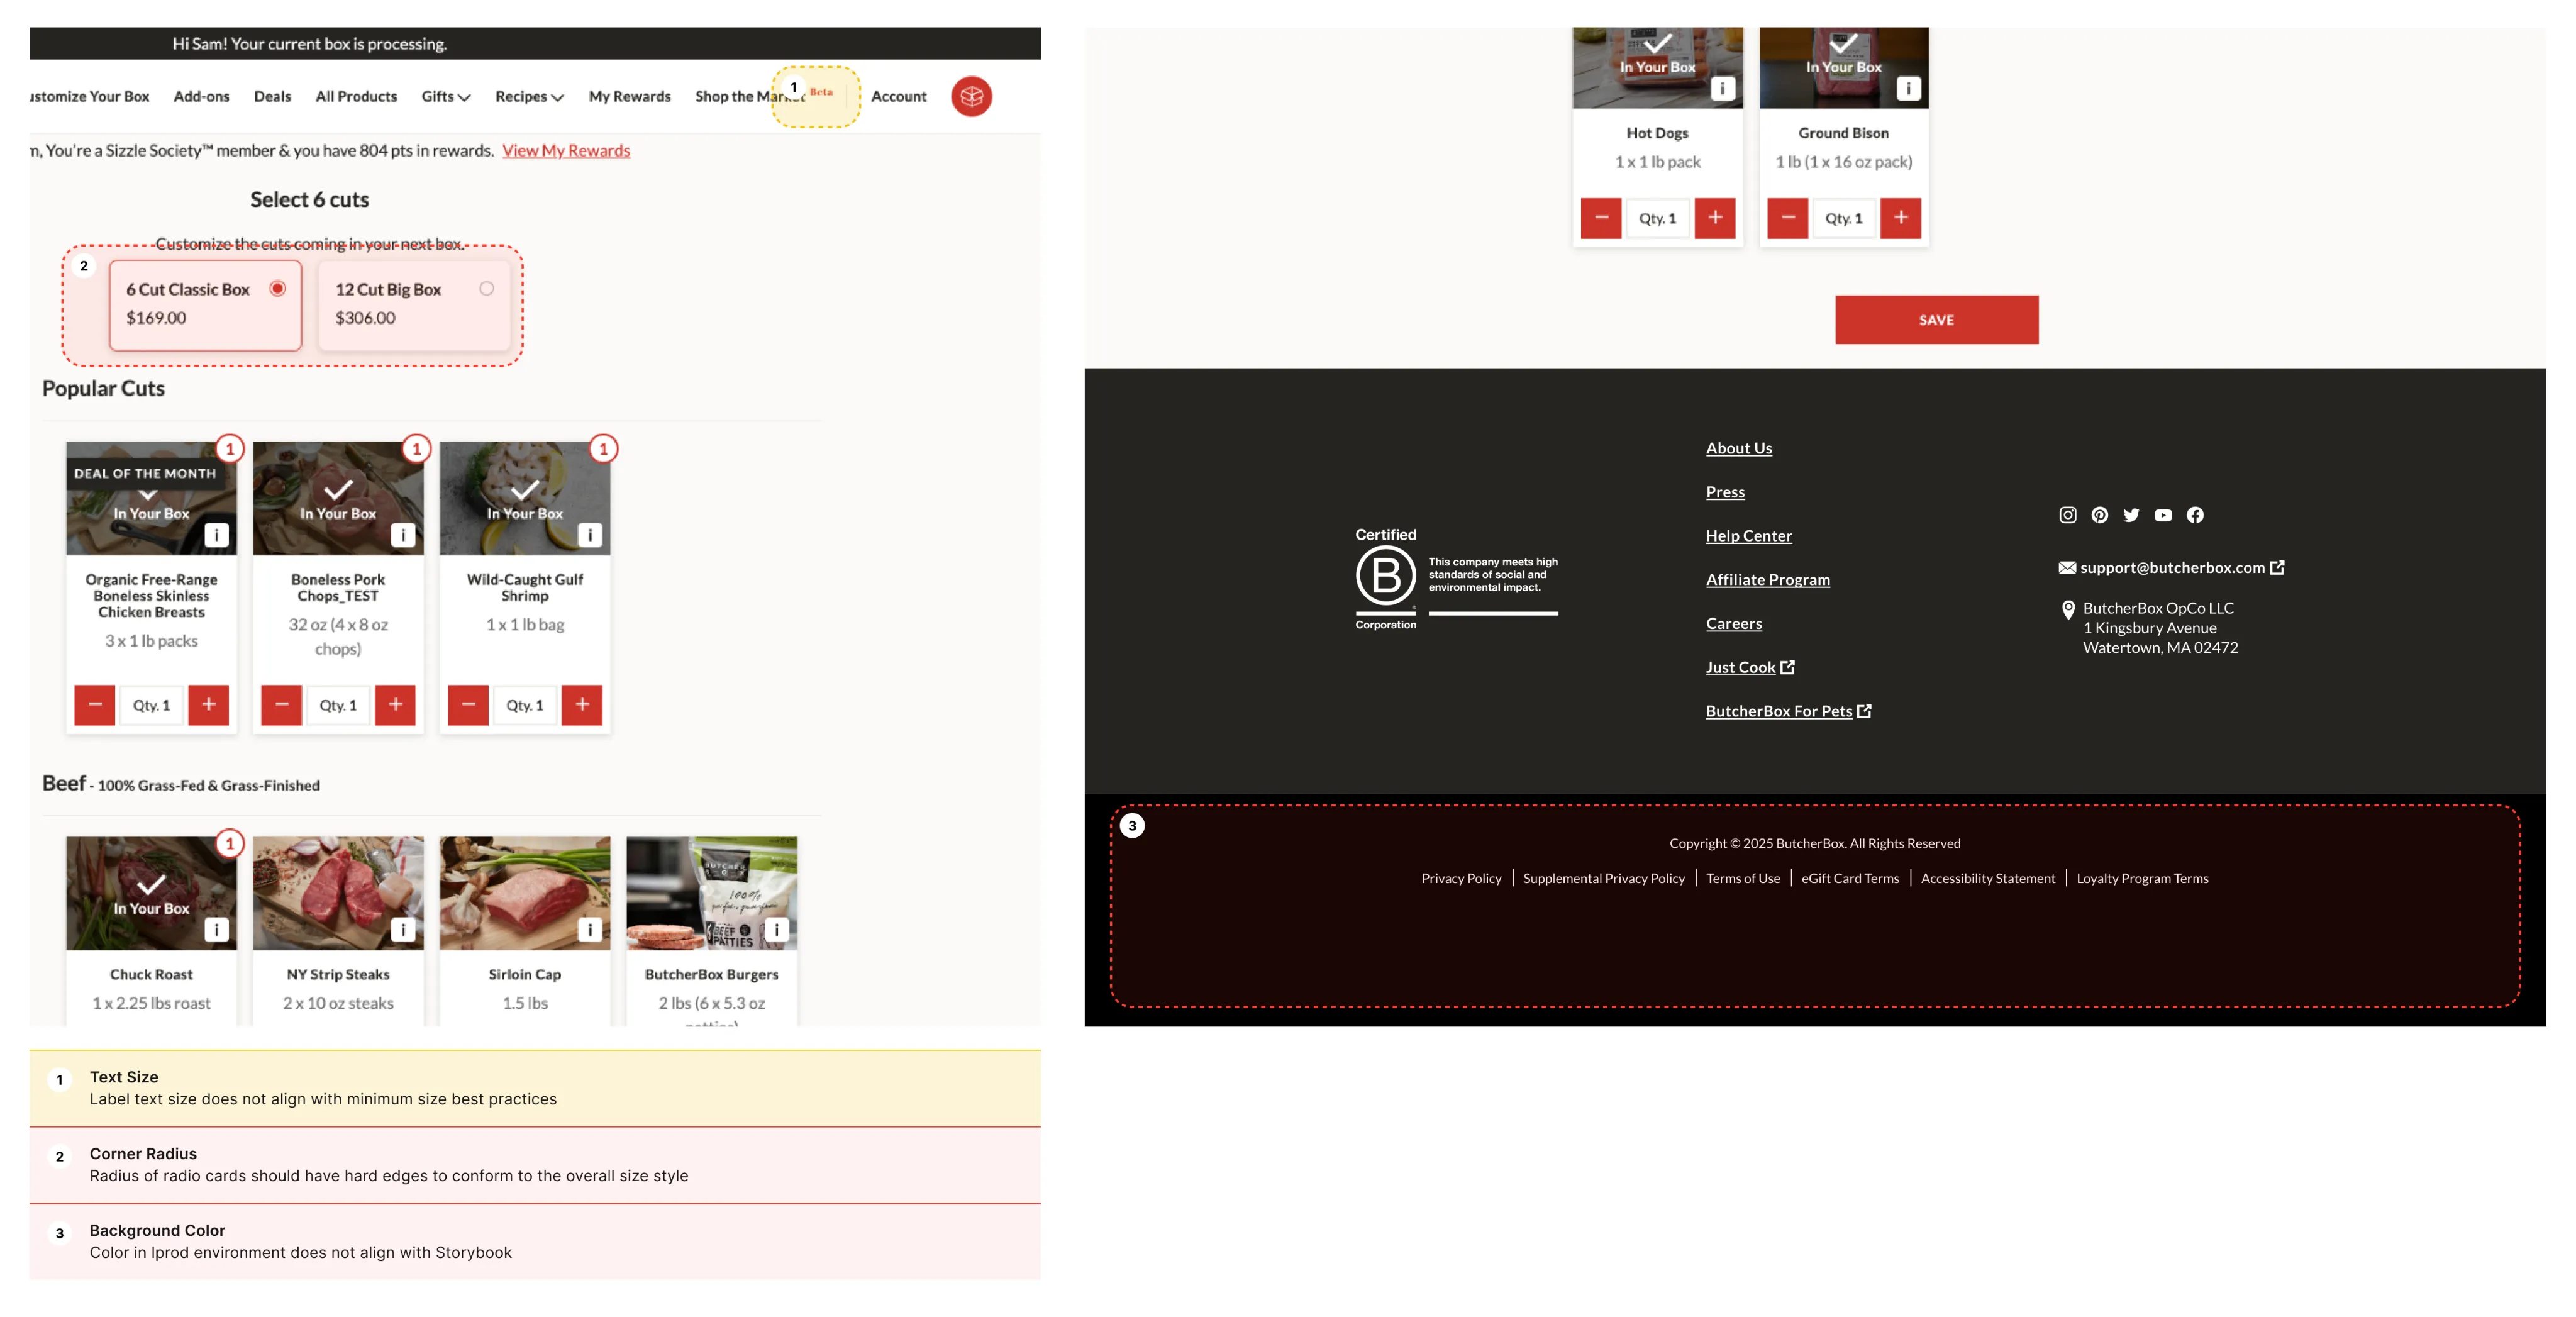Decrease quantity of Wild-Caught Gulf Shrimp
This screenshot has width=2576, height=1317.
(x=468, y=705)
